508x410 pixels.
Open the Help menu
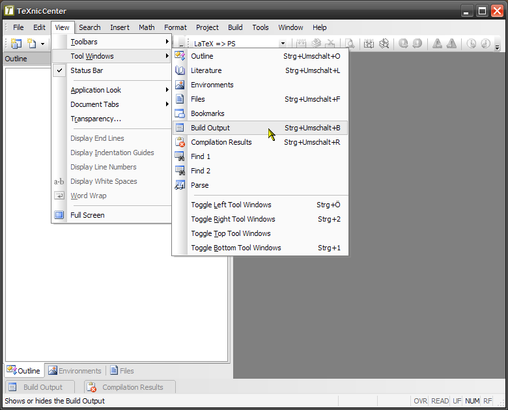[x=319, y=27]
